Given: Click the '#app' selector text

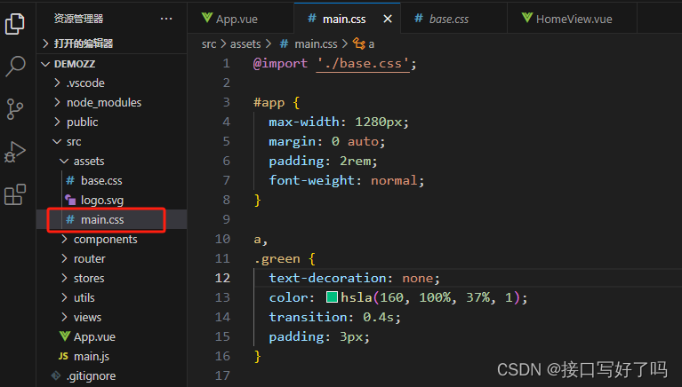Looking at the screenshot, I should 269,102.
